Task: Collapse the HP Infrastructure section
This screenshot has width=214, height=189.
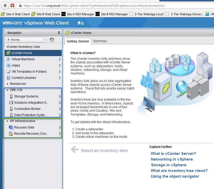Action: coord(7,121)
